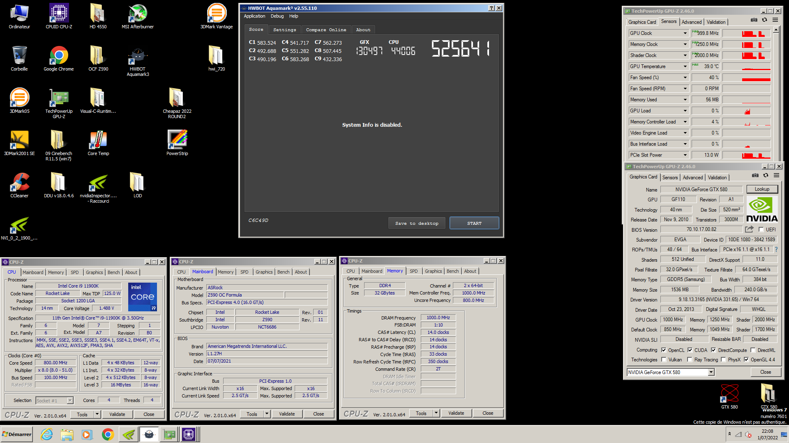The width and height of the screenshot is (789, 443).
Task: Expand Fan Speed (%) sensor dropdown
Action: click(685, 78)
